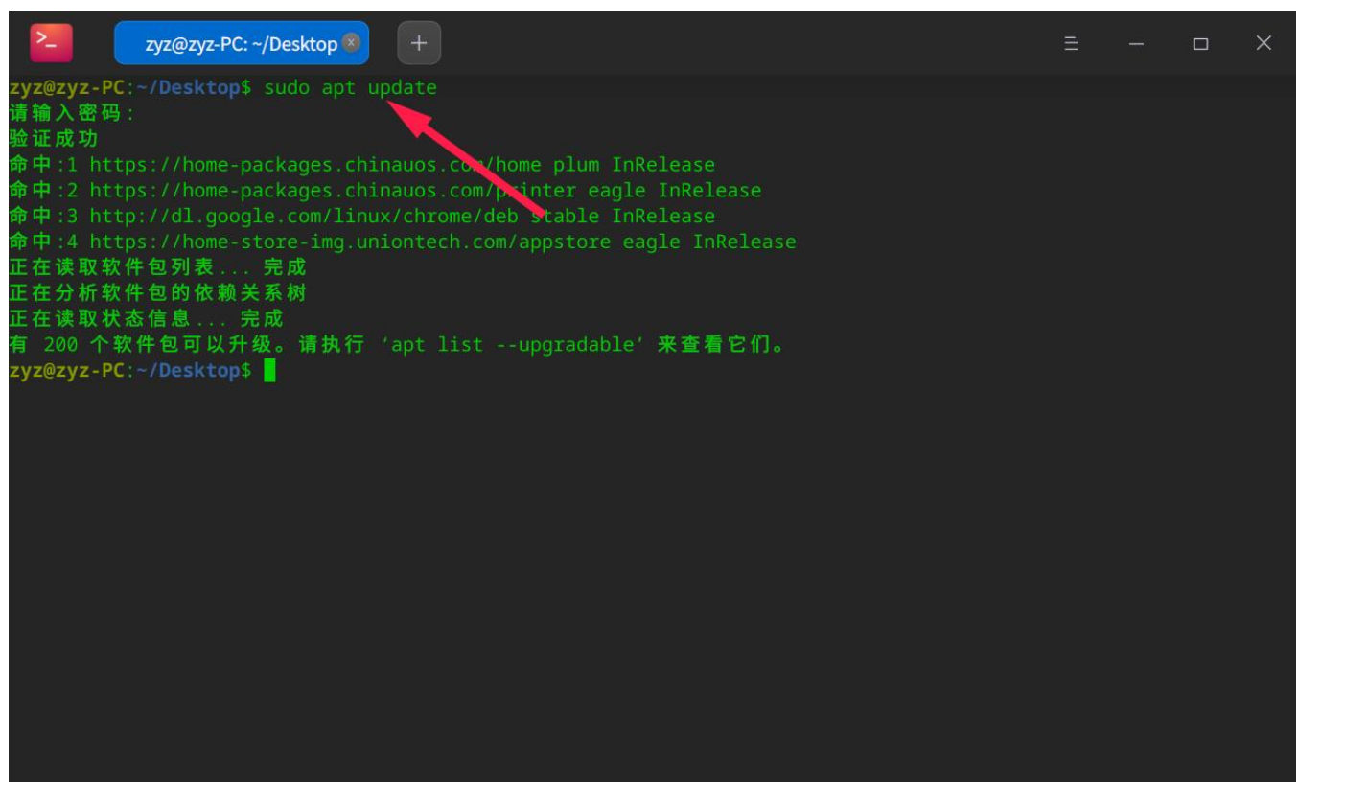Click the 'sudo apt update' command text
The width and height of the screenshot is (1345, 808).
coord(350,88)
